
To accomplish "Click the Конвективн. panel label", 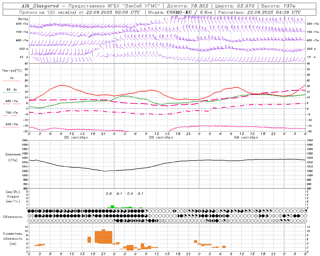I will [13, 234].
